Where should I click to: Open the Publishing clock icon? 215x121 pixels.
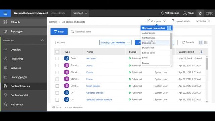5,58
